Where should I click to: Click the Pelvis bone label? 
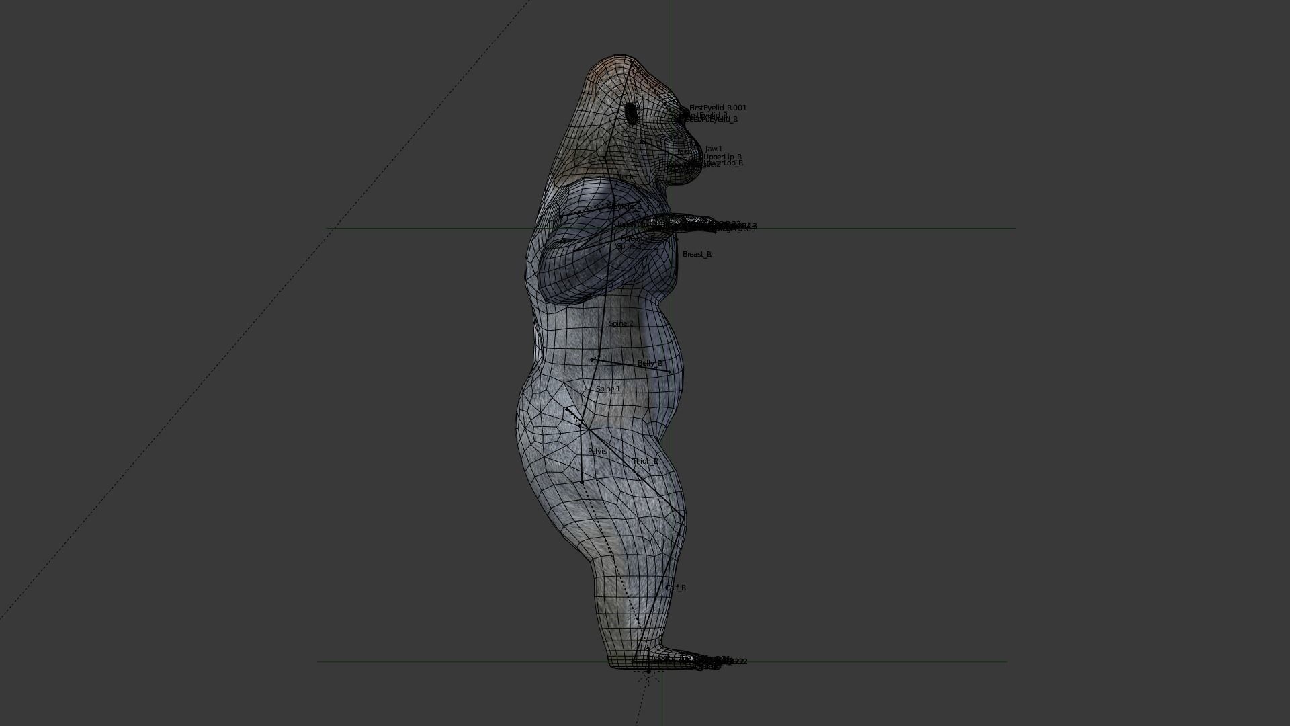pyautogui.click(x=597, y=451)
